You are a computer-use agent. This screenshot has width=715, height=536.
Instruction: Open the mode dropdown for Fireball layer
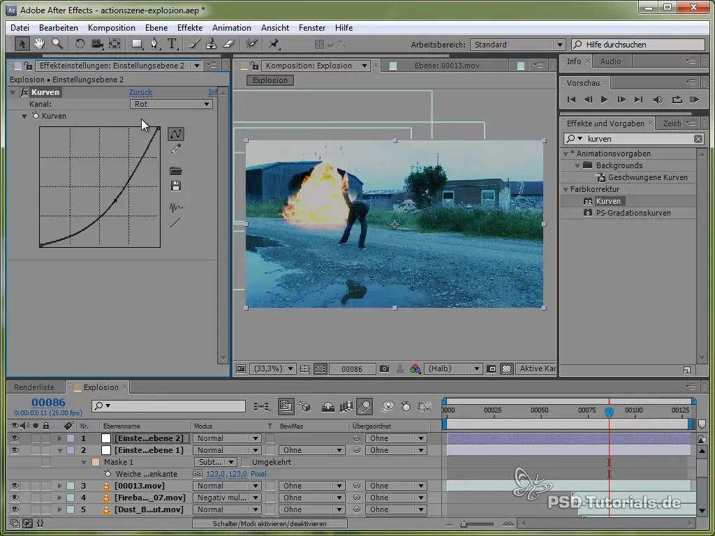tap(227, 498)
